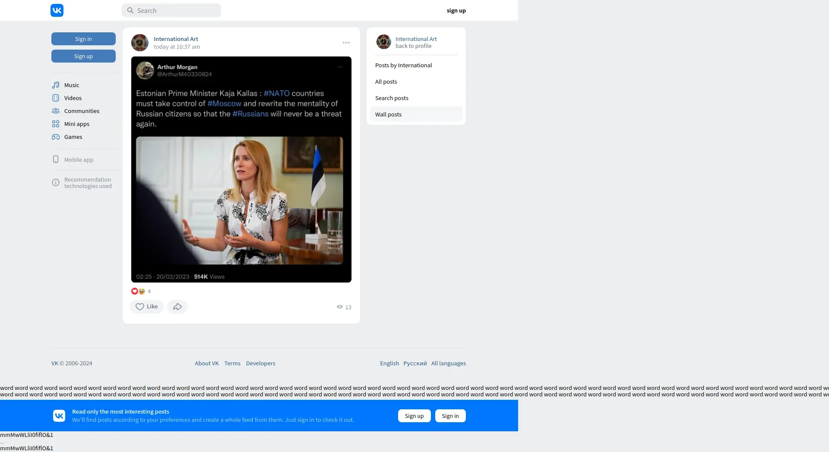Click the magnifier icon in the search bar
This screenshot has width=829, height=452.
(x=130, y=10)
